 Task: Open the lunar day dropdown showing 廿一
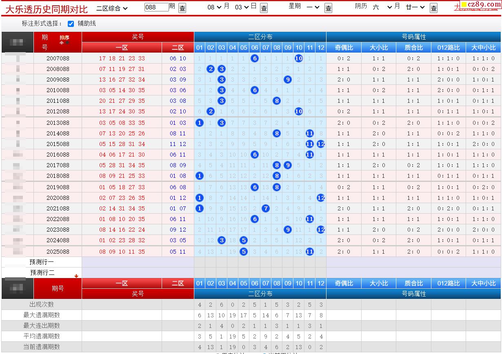pos(415,7)
